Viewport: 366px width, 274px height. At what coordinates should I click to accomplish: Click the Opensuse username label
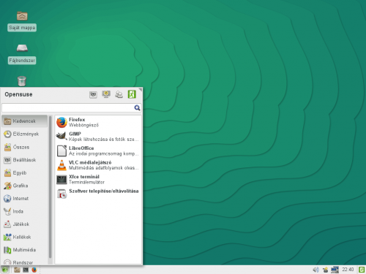pyautogui.click(x=18, y=94)
